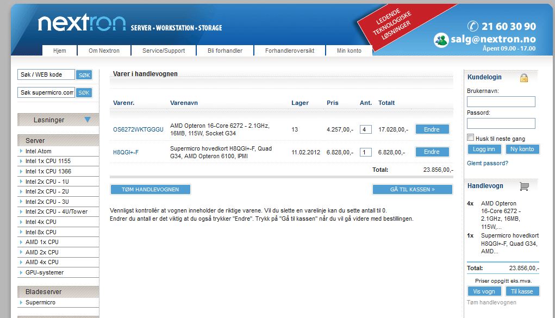This screenshot has height=318, width=555.
Task: Click the Endre button for AMD Opteron row
Action: [432, 129]
